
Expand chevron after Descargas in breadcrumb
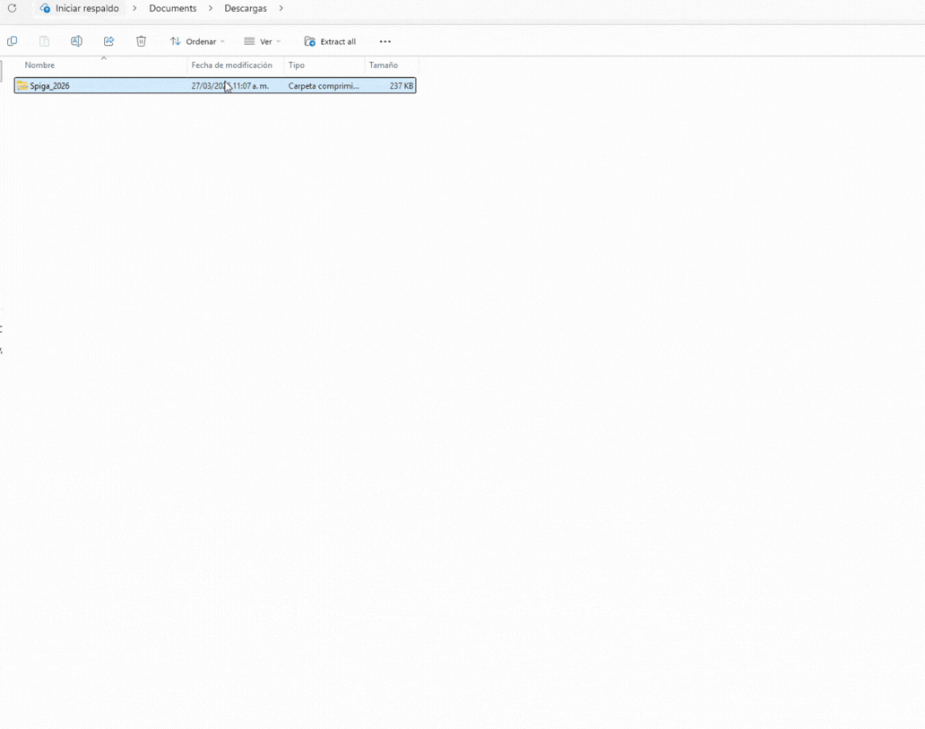(x=281, y=8)
